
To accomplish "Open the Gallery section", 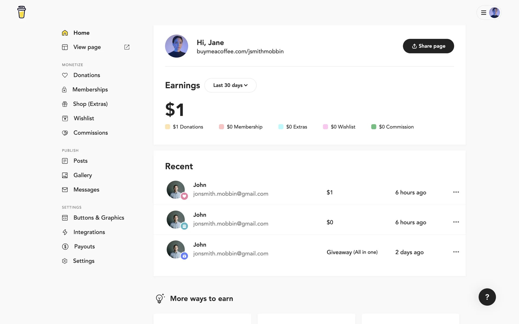I will pos(83,175).
